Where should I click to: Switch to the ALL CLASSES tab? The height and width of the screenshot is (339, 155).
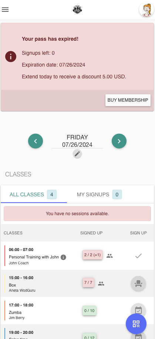coord(34,194)
